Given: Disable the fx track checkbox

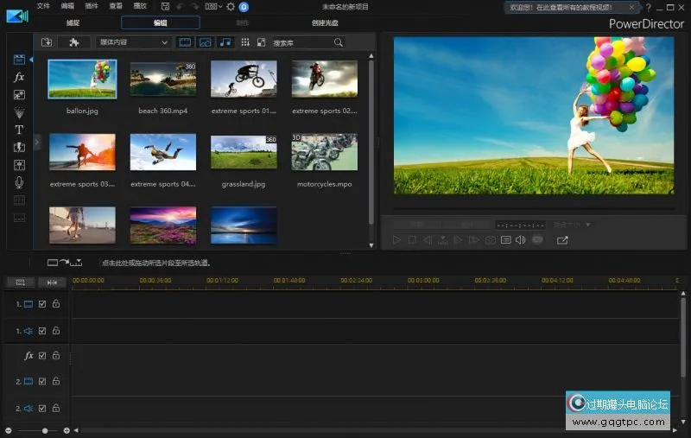Looking at the screenshot, I should tap(42, 356).
